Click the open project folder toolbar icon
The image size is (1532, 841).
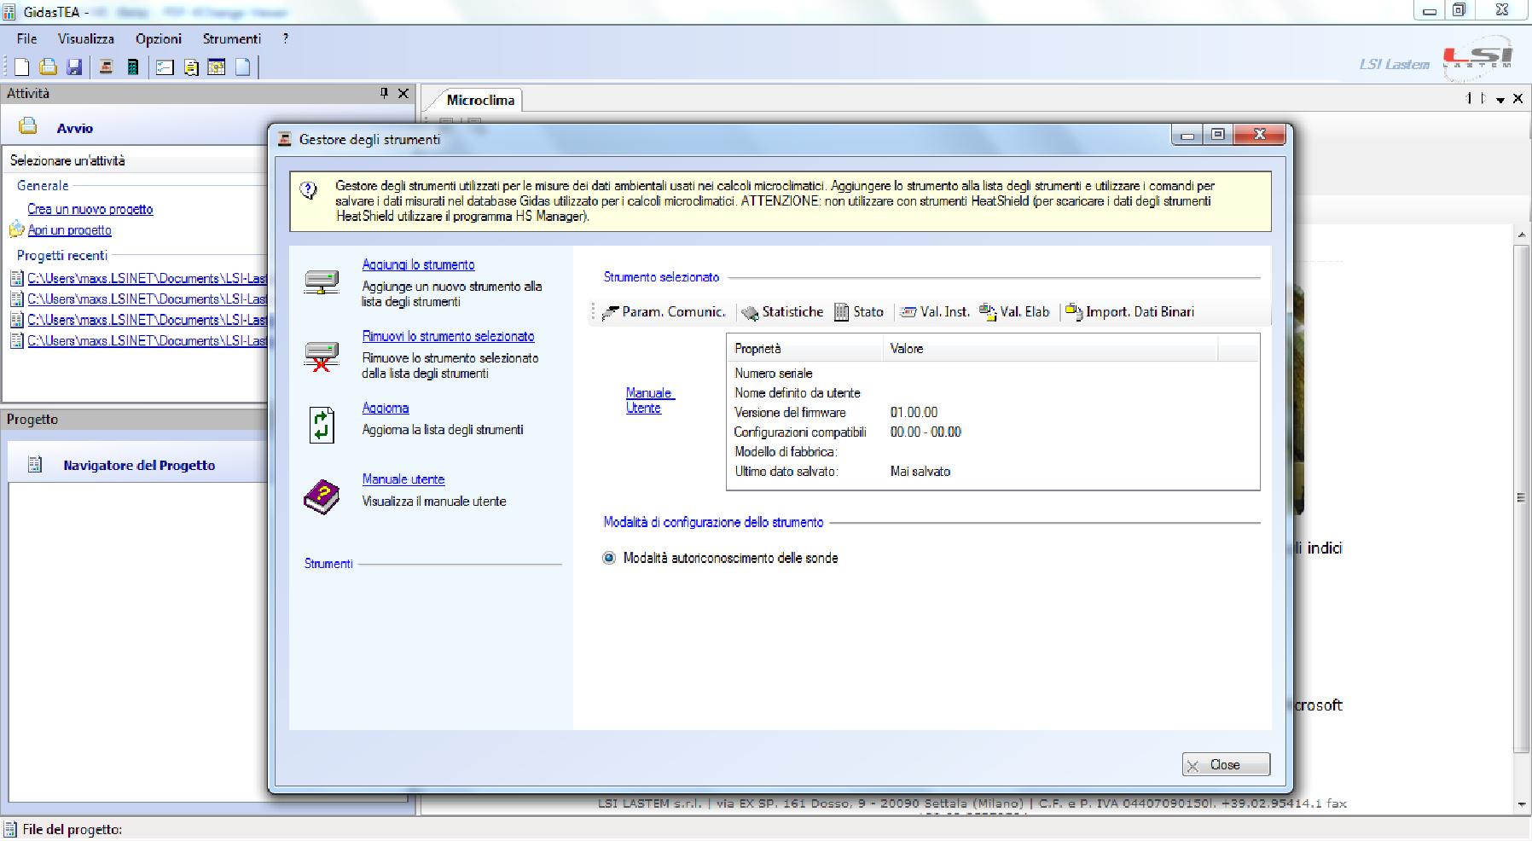click(48, 67)
